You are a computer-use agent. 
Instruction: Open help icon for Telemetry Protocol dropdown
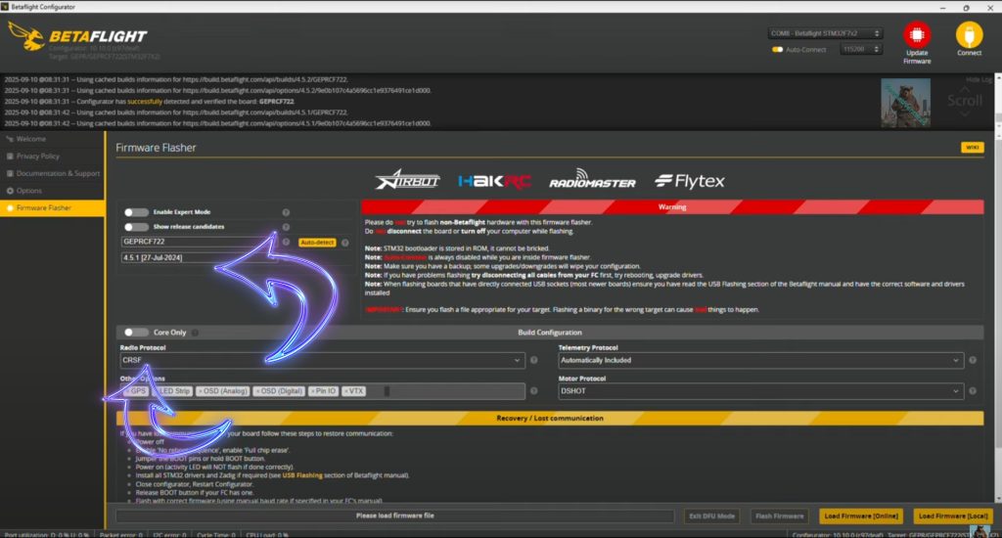[972, 360]
